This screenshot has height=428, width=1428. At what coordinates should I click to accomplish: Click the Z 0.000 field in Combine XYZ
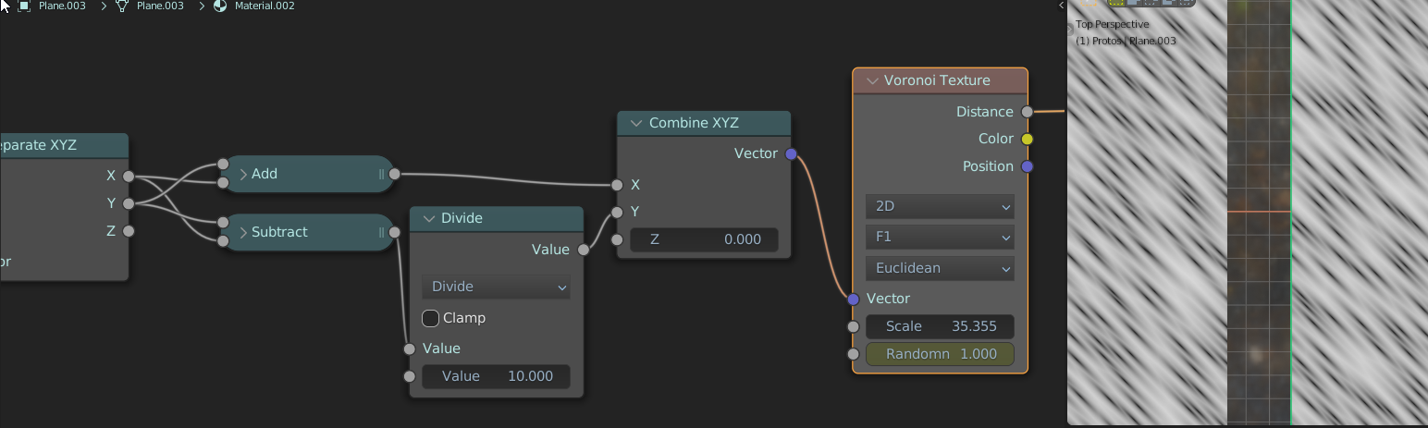704,239
